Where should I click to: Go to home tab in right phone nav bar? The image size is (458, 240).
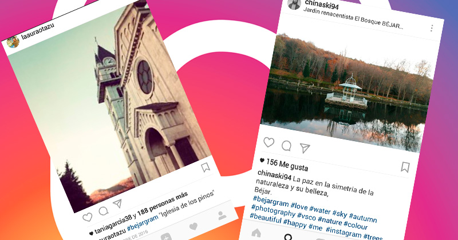(x=256, y=233)
